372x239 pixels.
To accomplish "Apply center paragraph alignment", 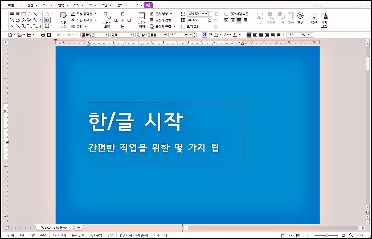I will pos(261,35).
